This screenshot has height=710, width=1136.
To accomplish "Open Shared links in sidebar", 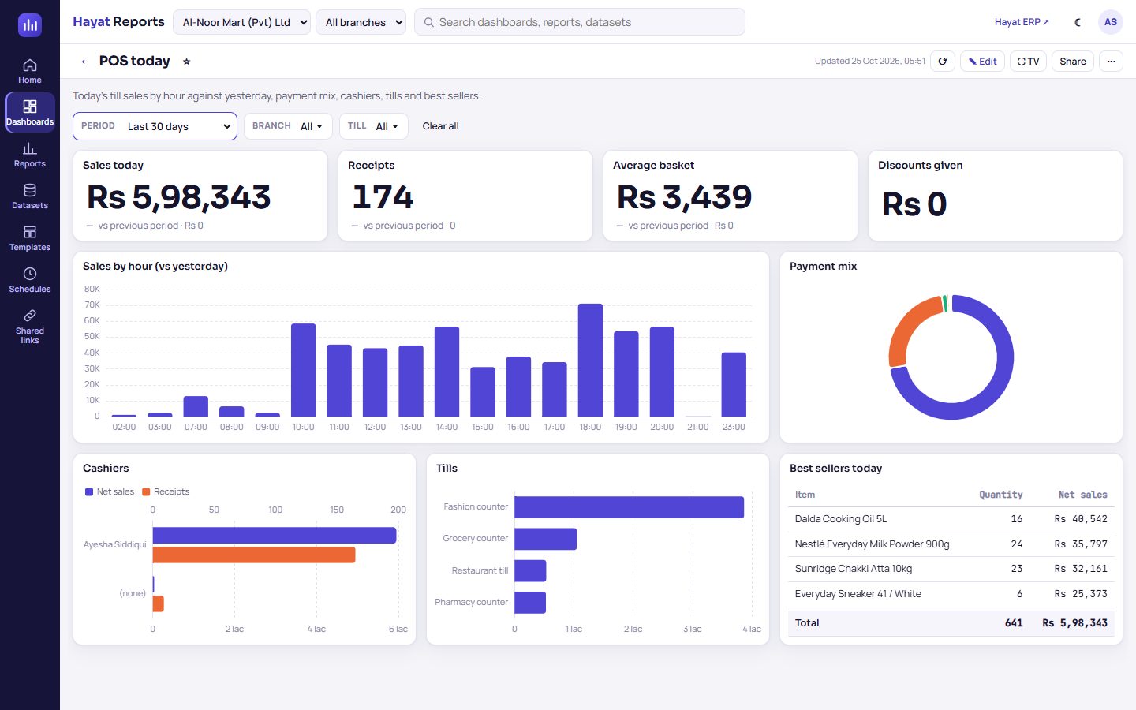I will [30, 327].
